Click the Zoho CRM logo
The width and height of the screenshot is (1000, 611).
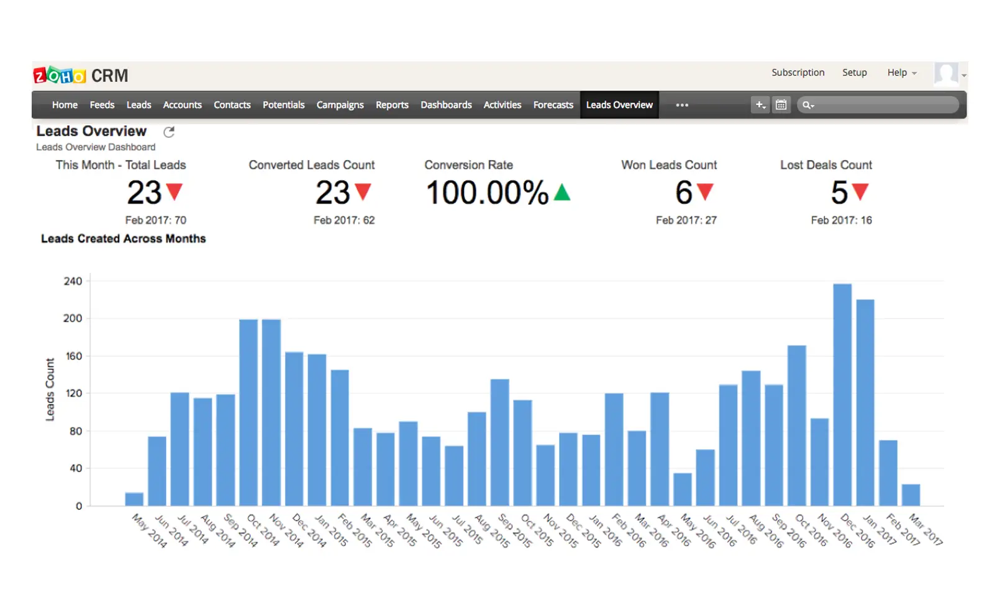[x=81, y=76]
